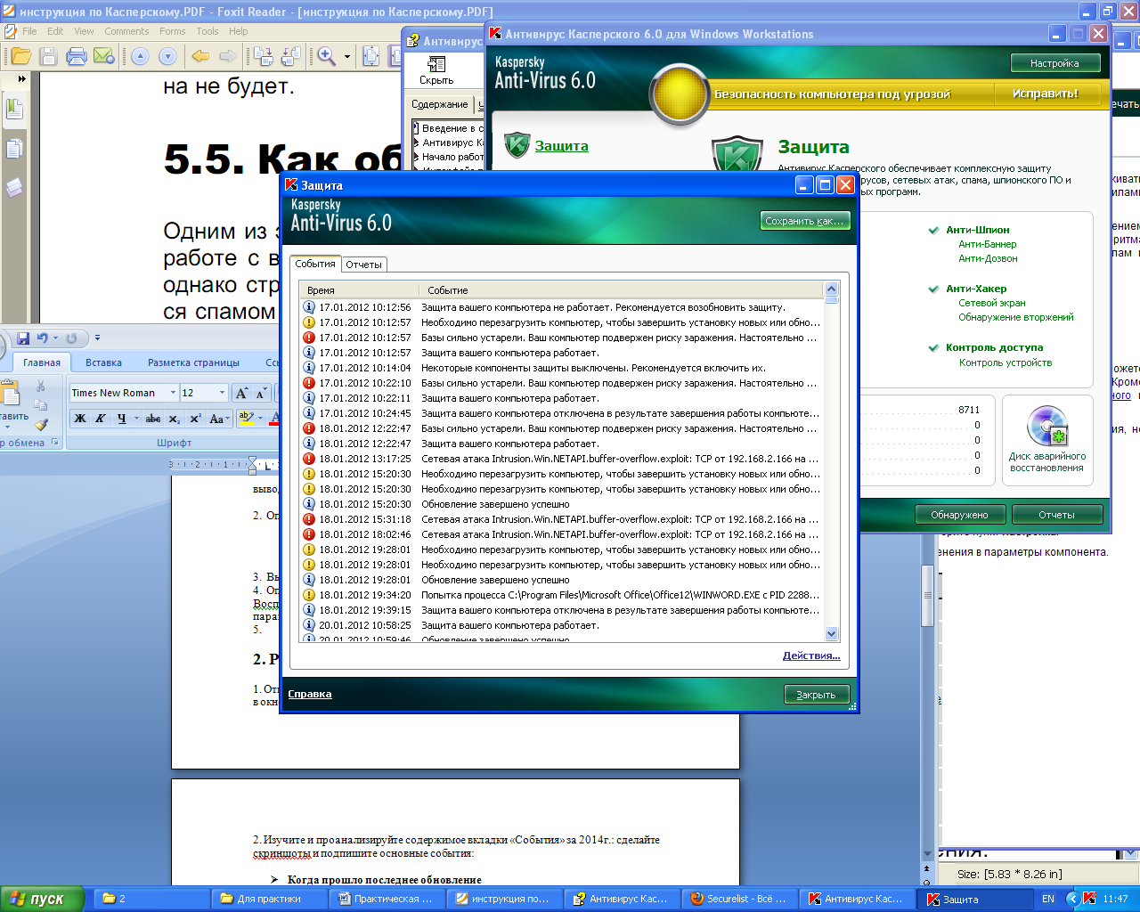Open the Comments menu in Foxit Reader
Viewport: 1140px width, 912px height.
tap(126, 31)
